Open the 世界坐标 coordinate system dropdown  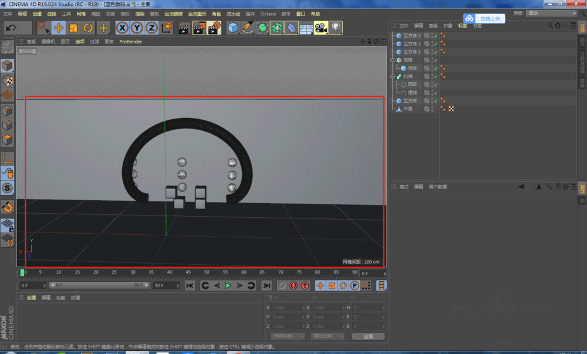(x=288, y=336)
